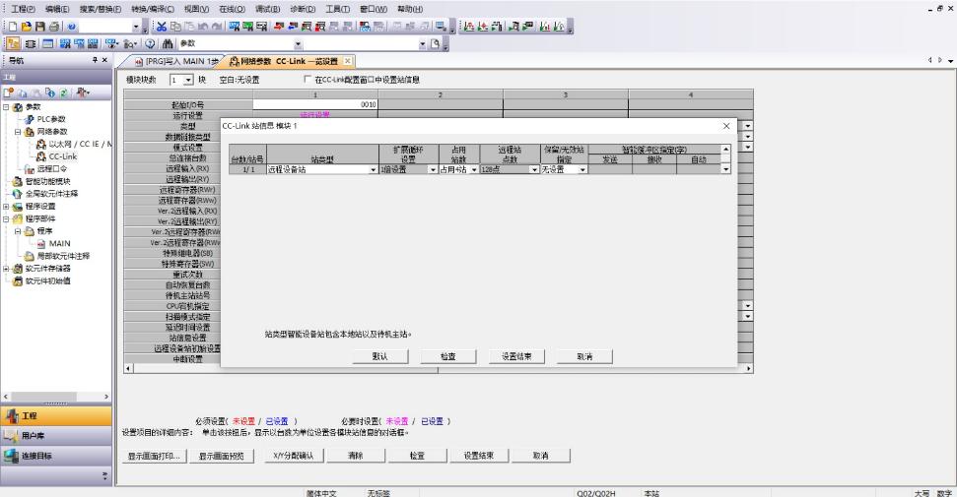Click the Print icon in toolbar

click(54, 27)
